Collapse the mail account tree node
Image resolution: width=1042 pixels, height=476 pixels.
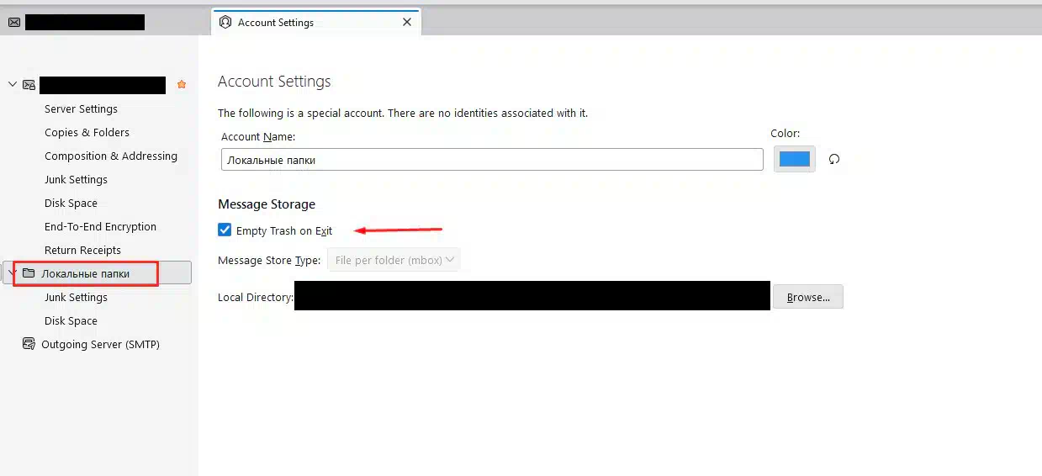click(x=12, y=84)
